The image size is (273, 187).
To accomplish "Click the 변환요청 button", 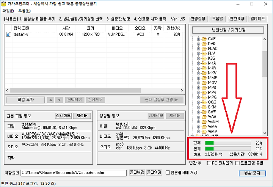I will (x=237, y=19).
